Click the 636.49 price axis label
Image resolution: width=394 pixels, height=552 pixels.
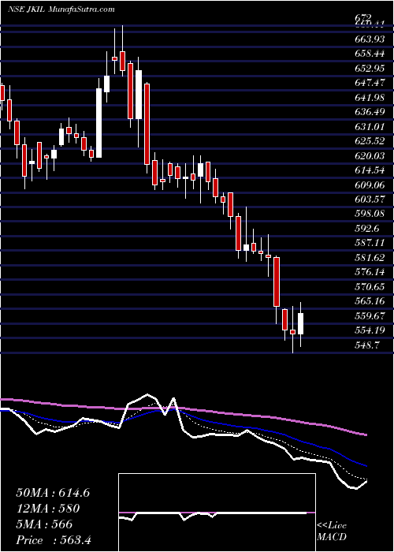point(370,112)
